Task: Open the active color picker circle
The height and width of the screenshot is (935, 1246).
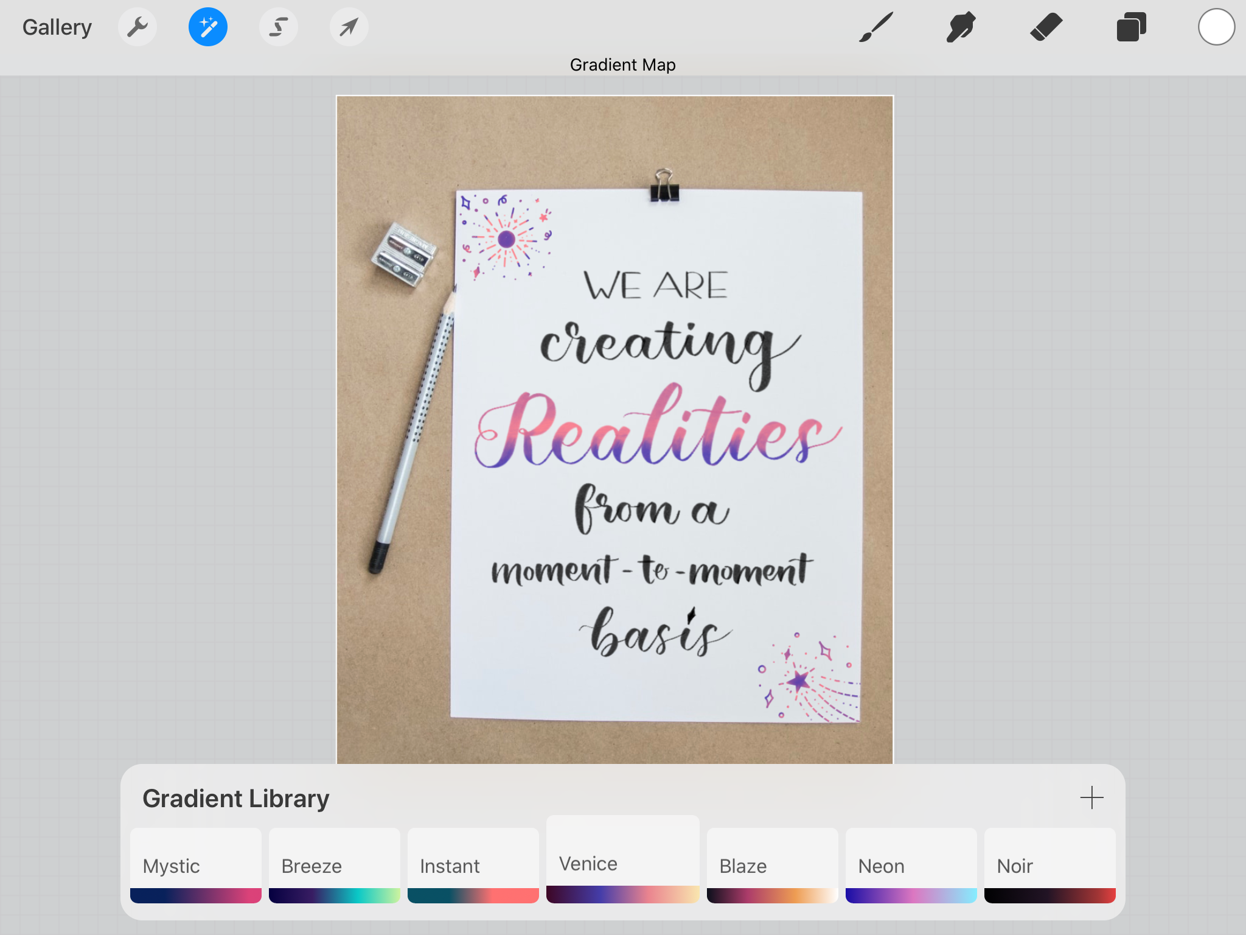Action: point(1216,27)
